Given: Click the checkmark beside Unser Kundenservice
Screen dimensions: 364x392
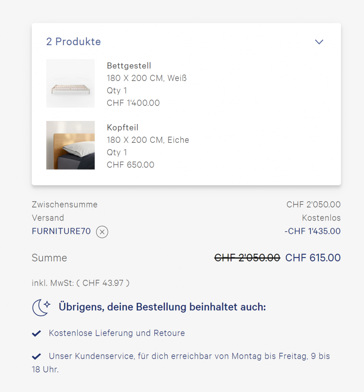Looking at the screenshot, I should (36, 357).
